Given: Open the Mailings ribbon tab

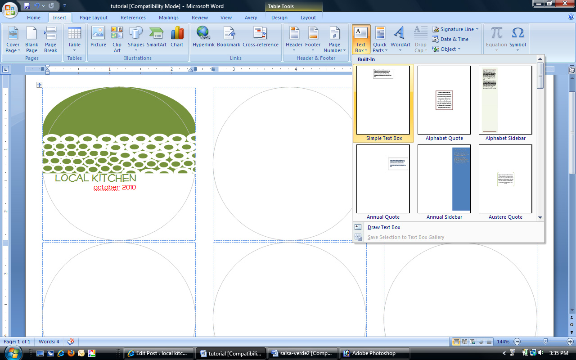Looking at the screenshot, I should [x=169, y=18].
